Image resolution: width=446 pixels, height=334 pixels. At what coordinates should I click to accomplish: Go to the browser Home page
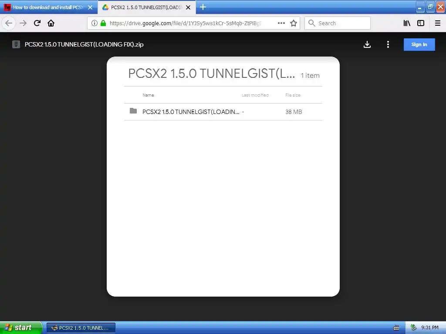[x=51, y=23]
